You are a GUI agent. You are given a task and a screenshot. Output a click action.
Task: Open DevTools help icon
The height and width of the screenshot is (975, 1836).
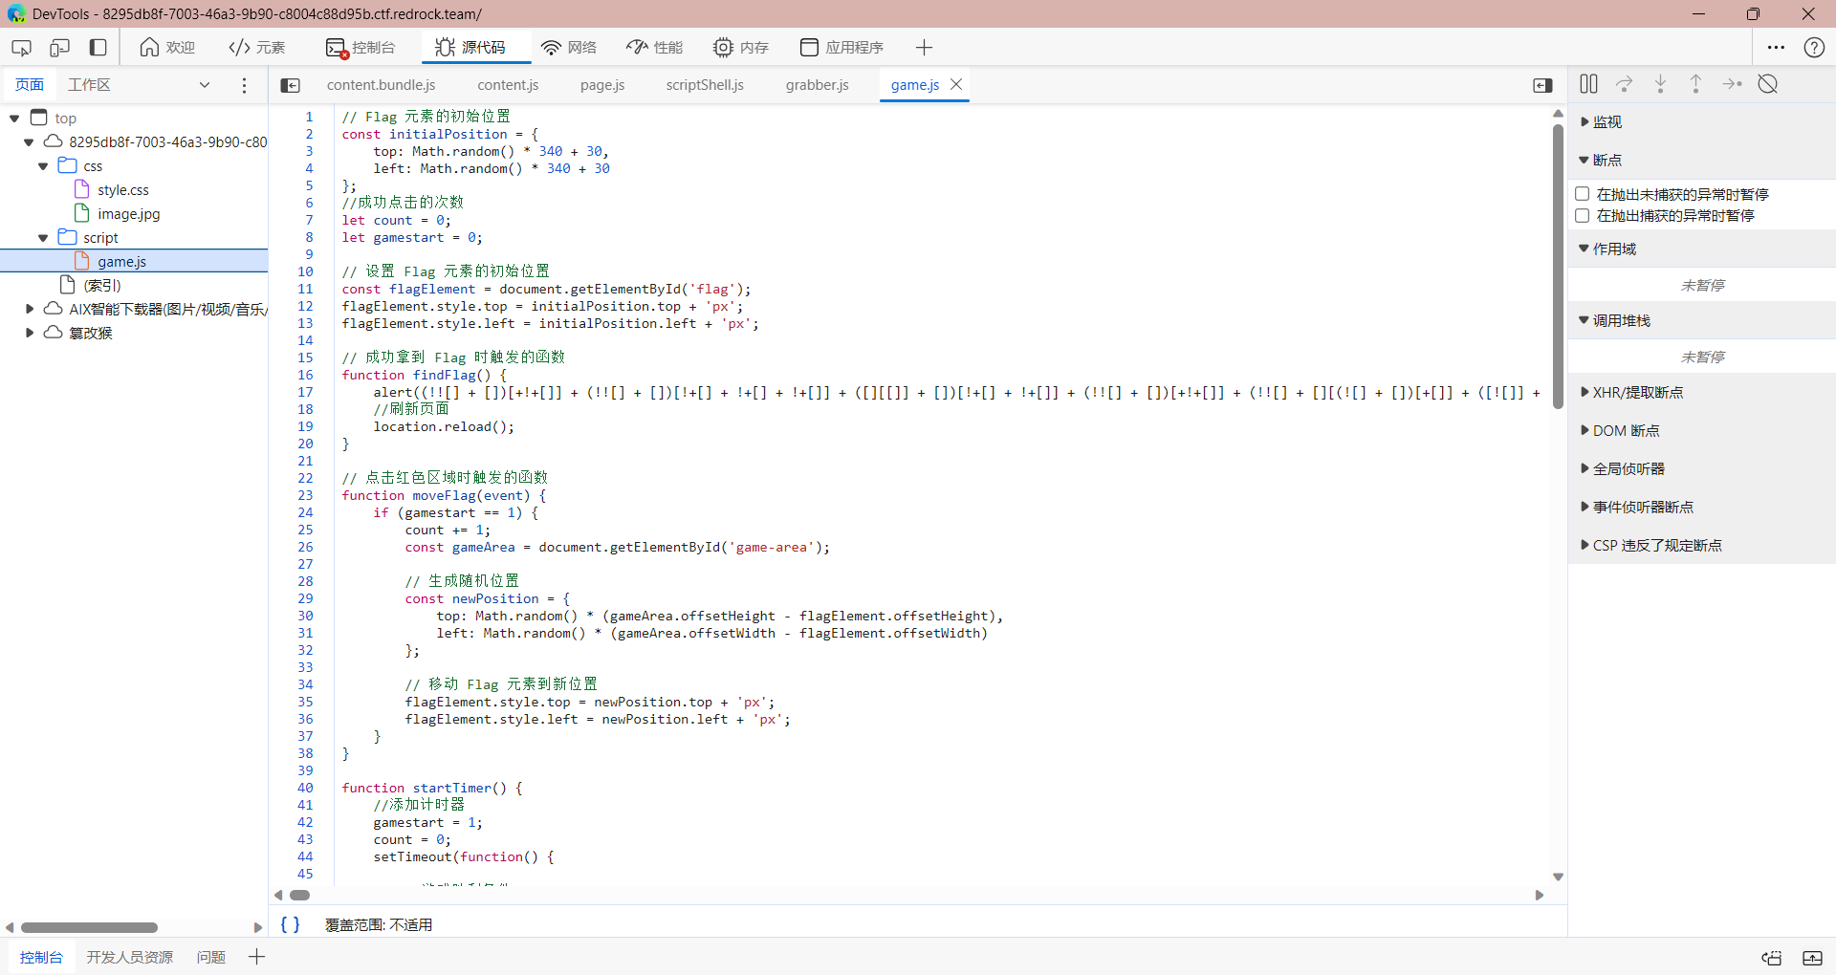coord(1813,48)
